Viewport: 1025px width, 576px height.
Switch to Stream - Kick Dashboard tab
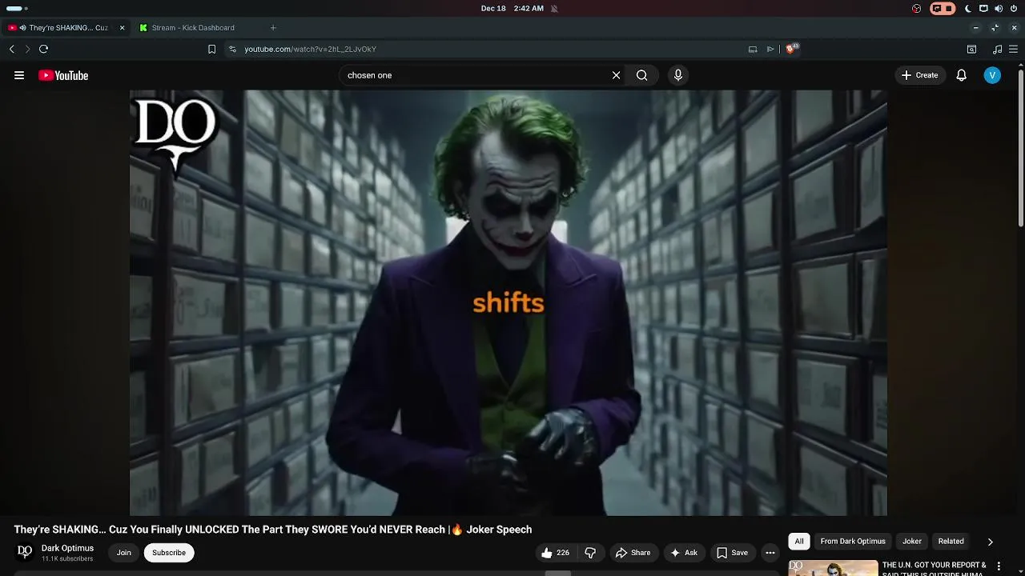(193, 28)
